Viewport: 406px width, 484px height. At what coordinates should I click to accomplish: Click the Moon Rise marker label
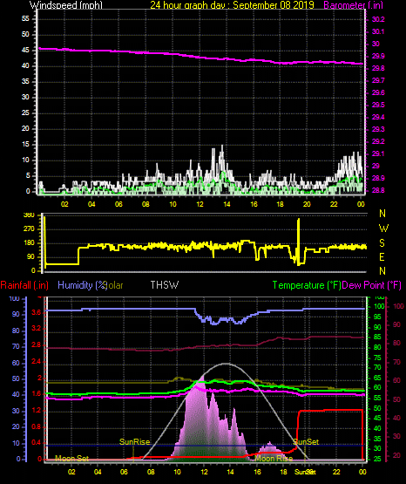274,459
